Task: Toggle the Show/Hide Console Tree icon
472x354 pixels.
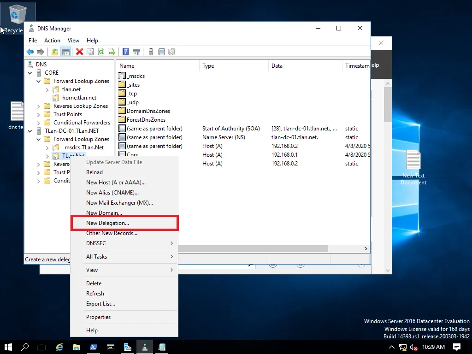Action: pyautogui.click(x=65, y=52)
